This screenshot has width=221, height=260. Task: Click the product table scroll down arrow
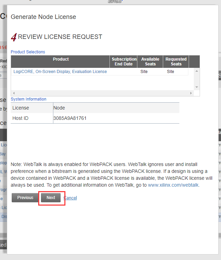click(x=197, y=87)
